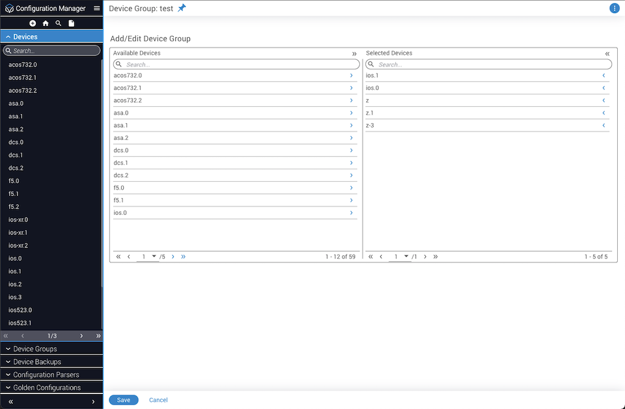Image resolution: width=625 pixels, height=409 pixels.
Task: Go to the next page of sidebar devices
Action: point(81,336)
